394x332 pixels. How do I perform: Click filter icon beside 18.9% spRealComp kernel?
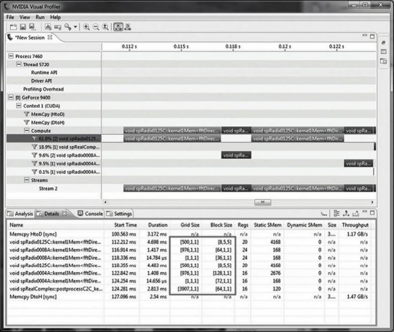pos(34,147)
